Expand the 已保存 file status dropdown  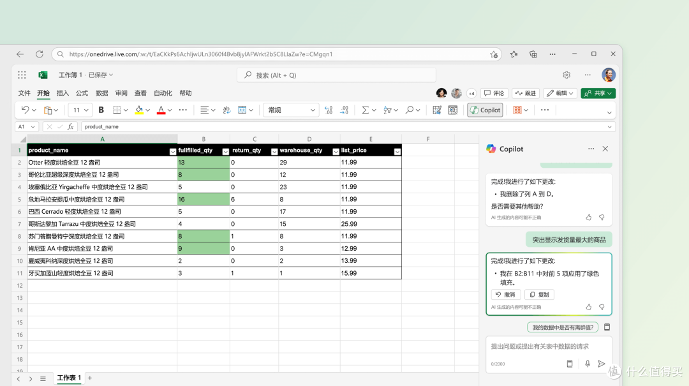coord(101,75)
